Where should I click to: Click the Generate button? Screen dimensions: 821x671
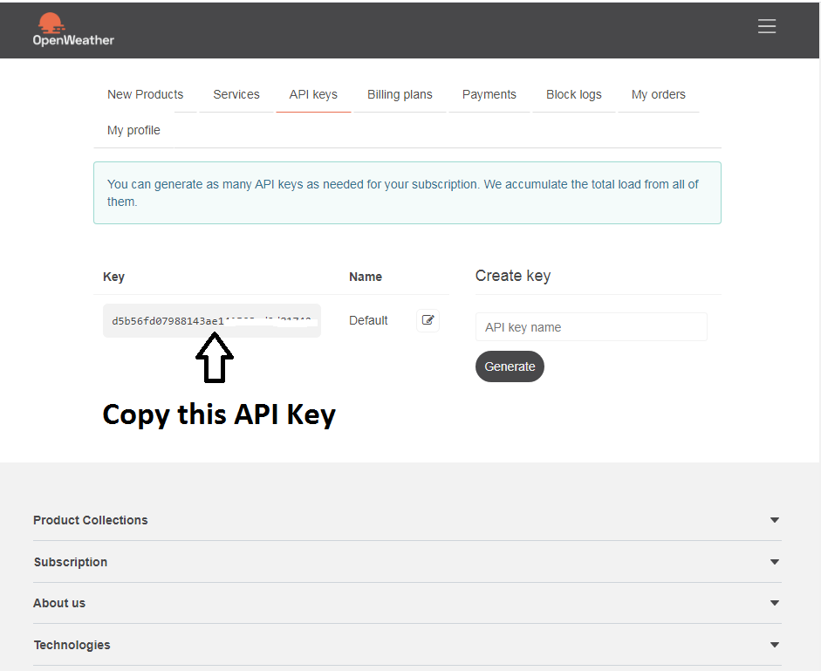click(510, 366)
